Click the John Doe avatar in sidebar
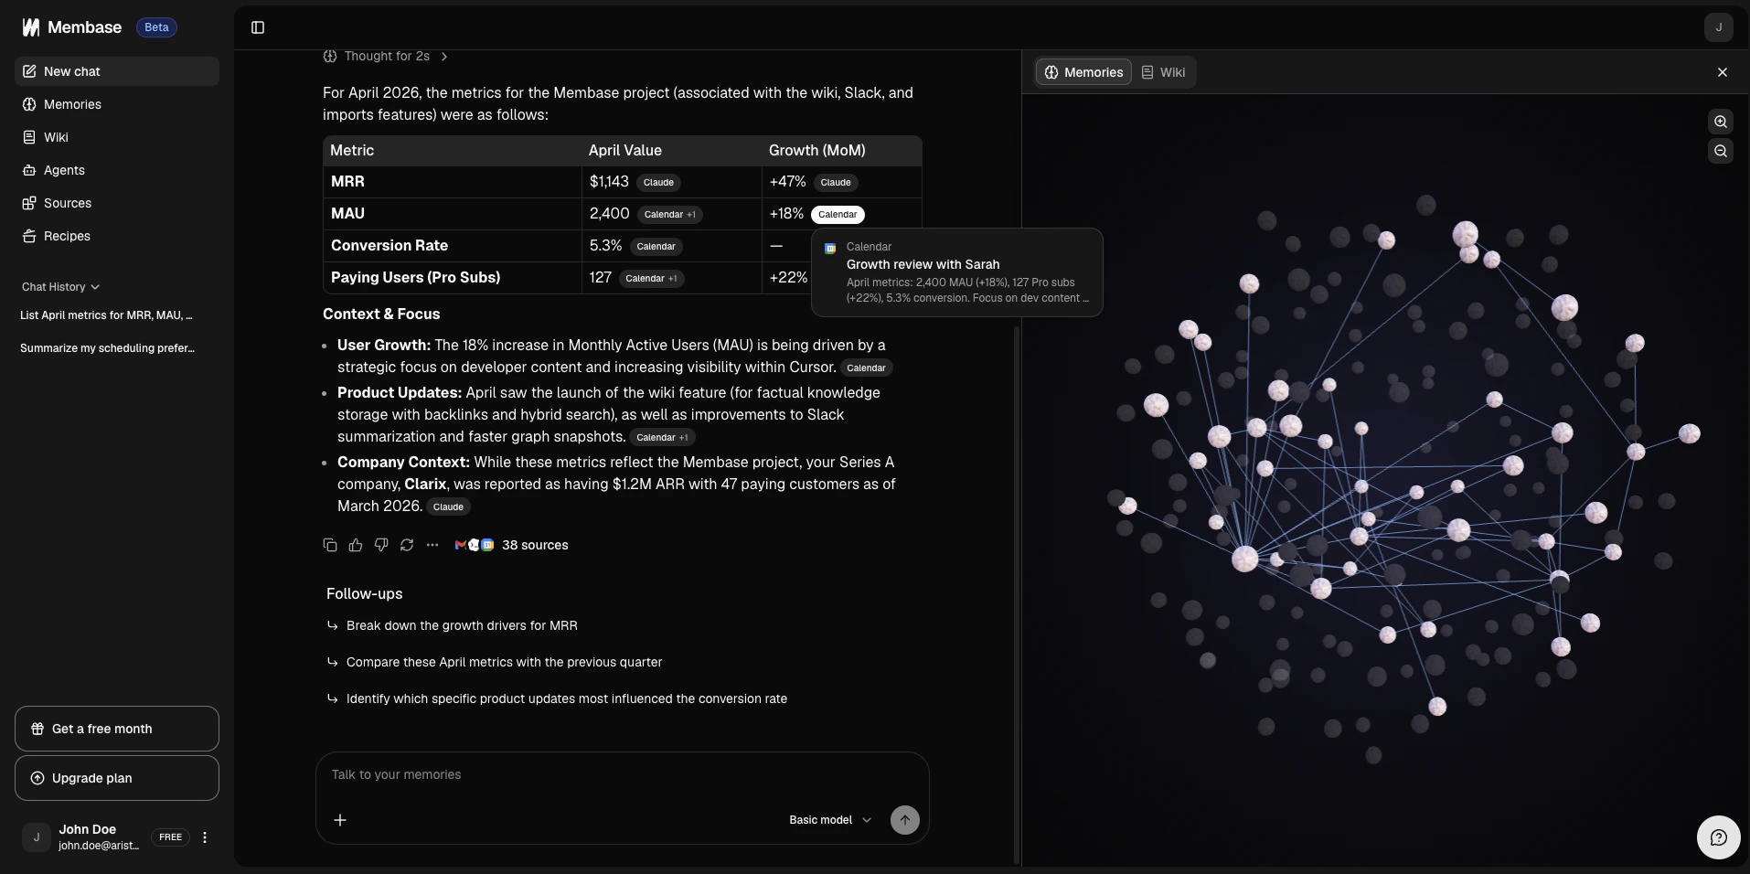1750x874 pixels. tap(37, 837)
